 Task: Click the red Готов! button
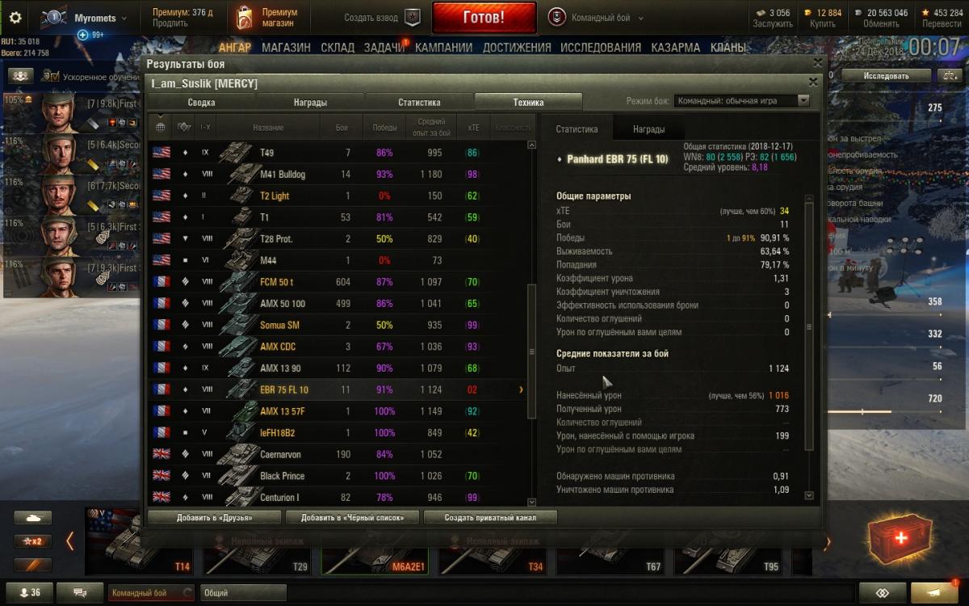484,17
